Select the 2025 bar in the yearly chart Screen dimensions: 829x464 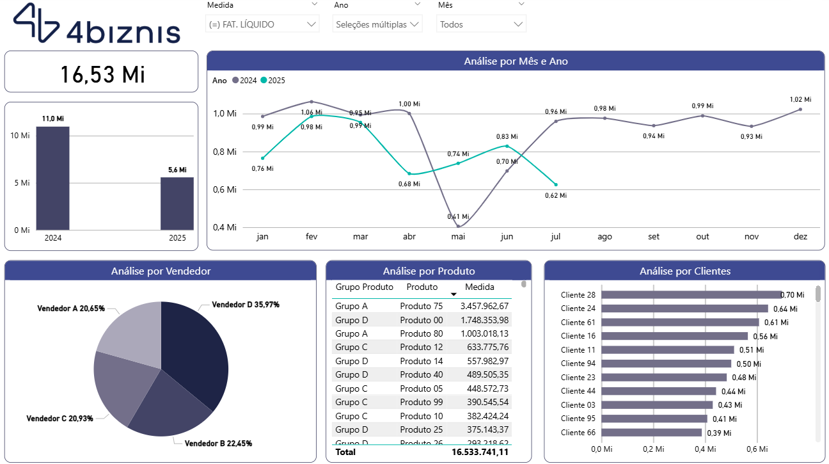coord(177,204)
